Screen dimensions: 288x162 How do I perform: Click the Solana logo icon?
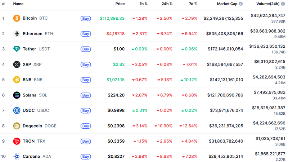[x=17, y=95]
